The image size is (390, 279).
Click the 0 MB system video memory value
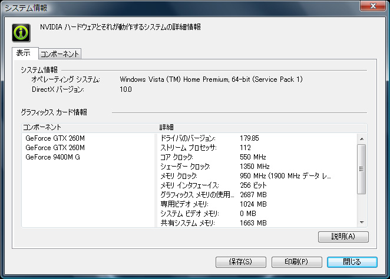coord(248,214)
